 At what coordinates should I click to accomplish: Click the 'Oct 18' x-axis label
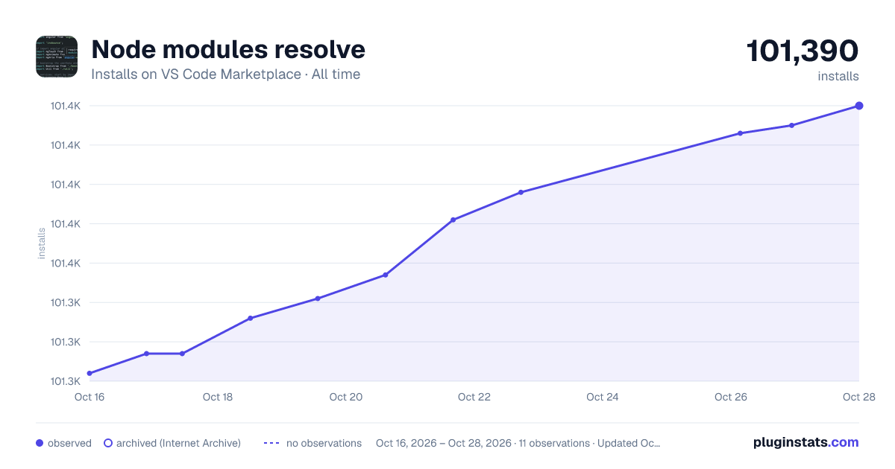(x=218, y=397)
